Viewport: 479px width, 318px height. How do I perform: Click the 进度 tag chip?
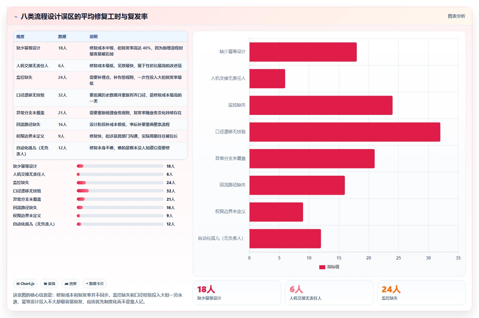pyautogui.click(x=70, y=284)
